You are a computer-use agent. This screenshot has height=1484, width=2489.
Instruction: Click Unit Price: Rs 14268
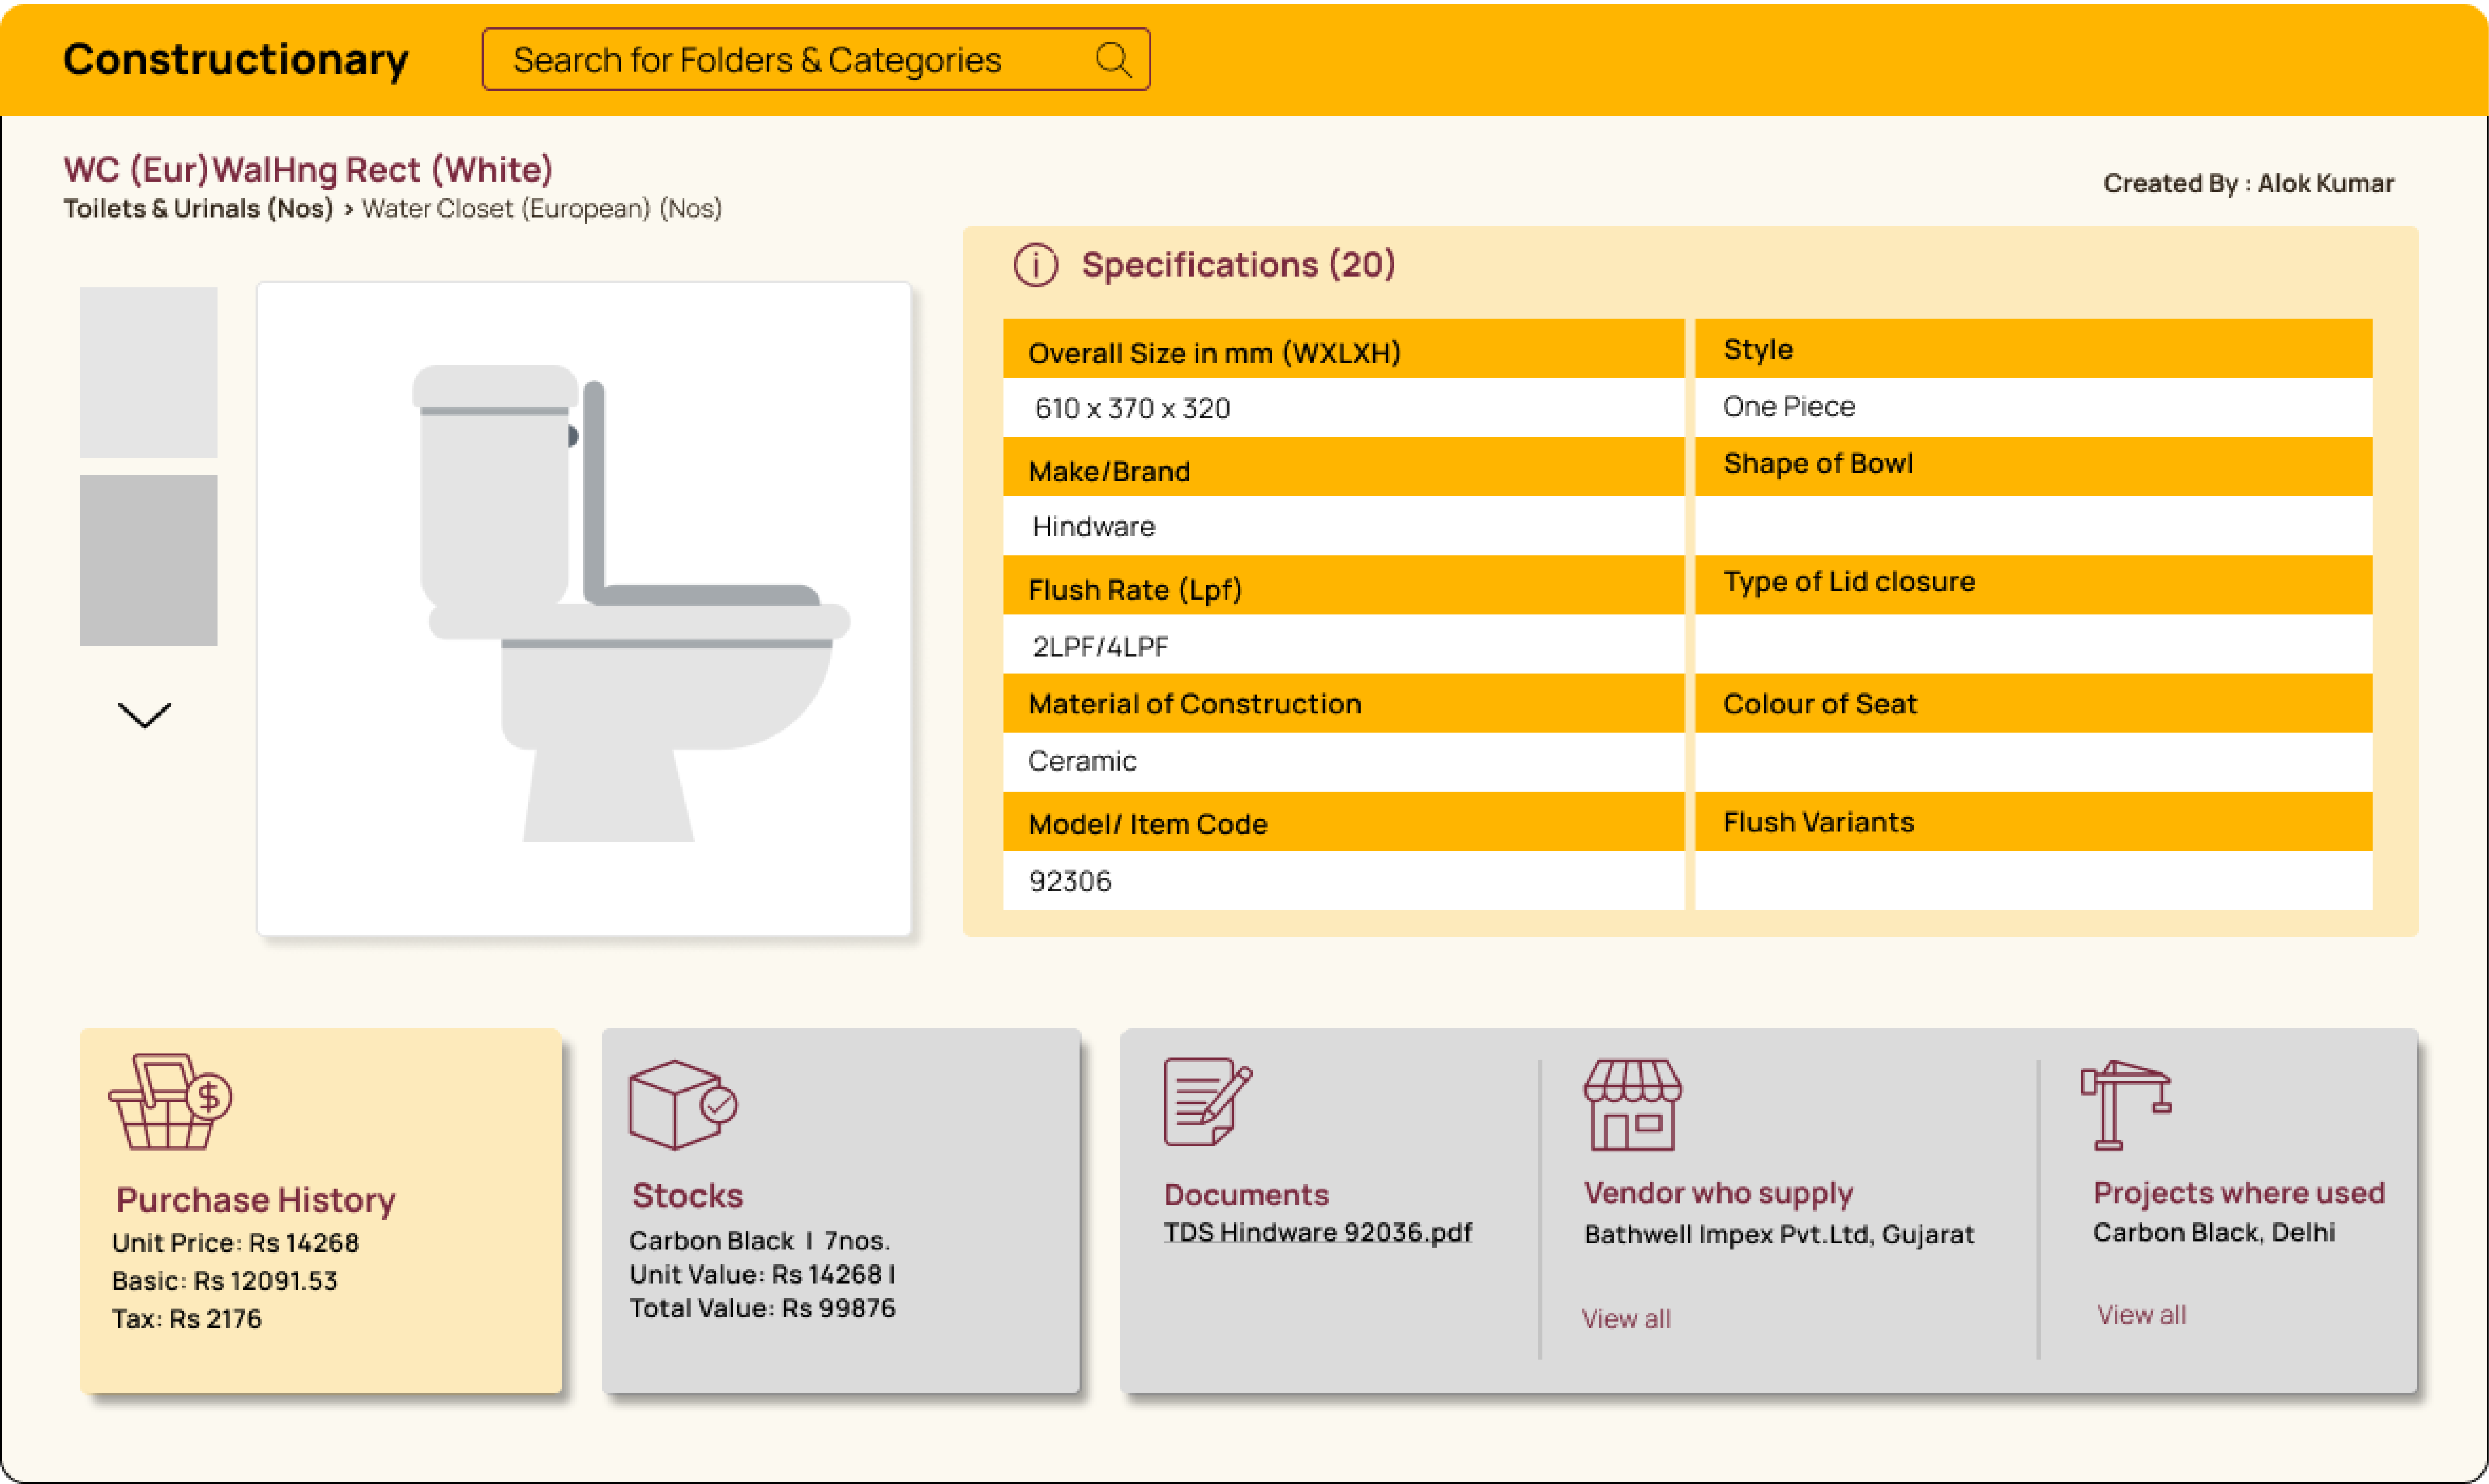coord(236,1243)
